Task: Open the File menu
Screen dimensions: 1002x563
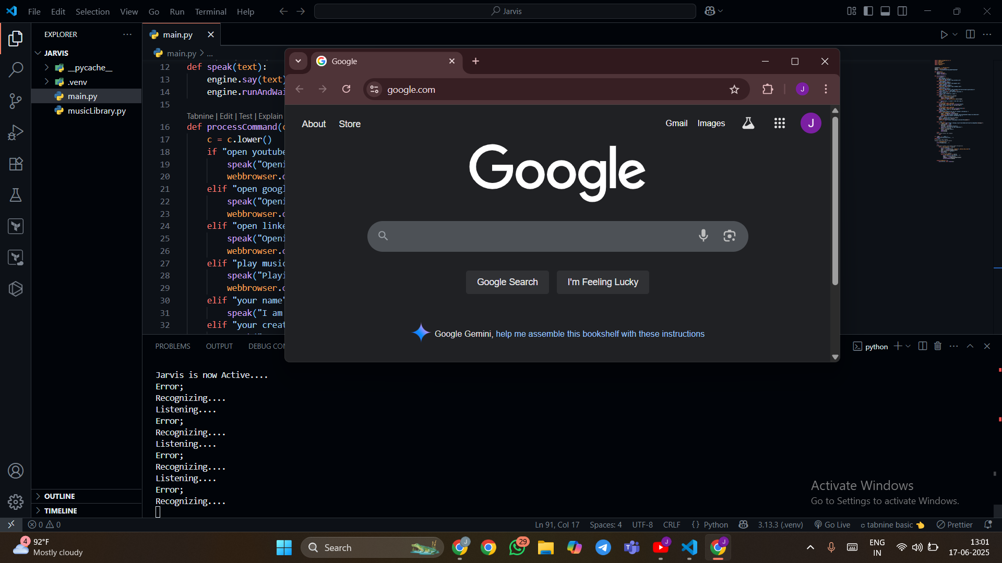Action: click(x=34, y=11)
